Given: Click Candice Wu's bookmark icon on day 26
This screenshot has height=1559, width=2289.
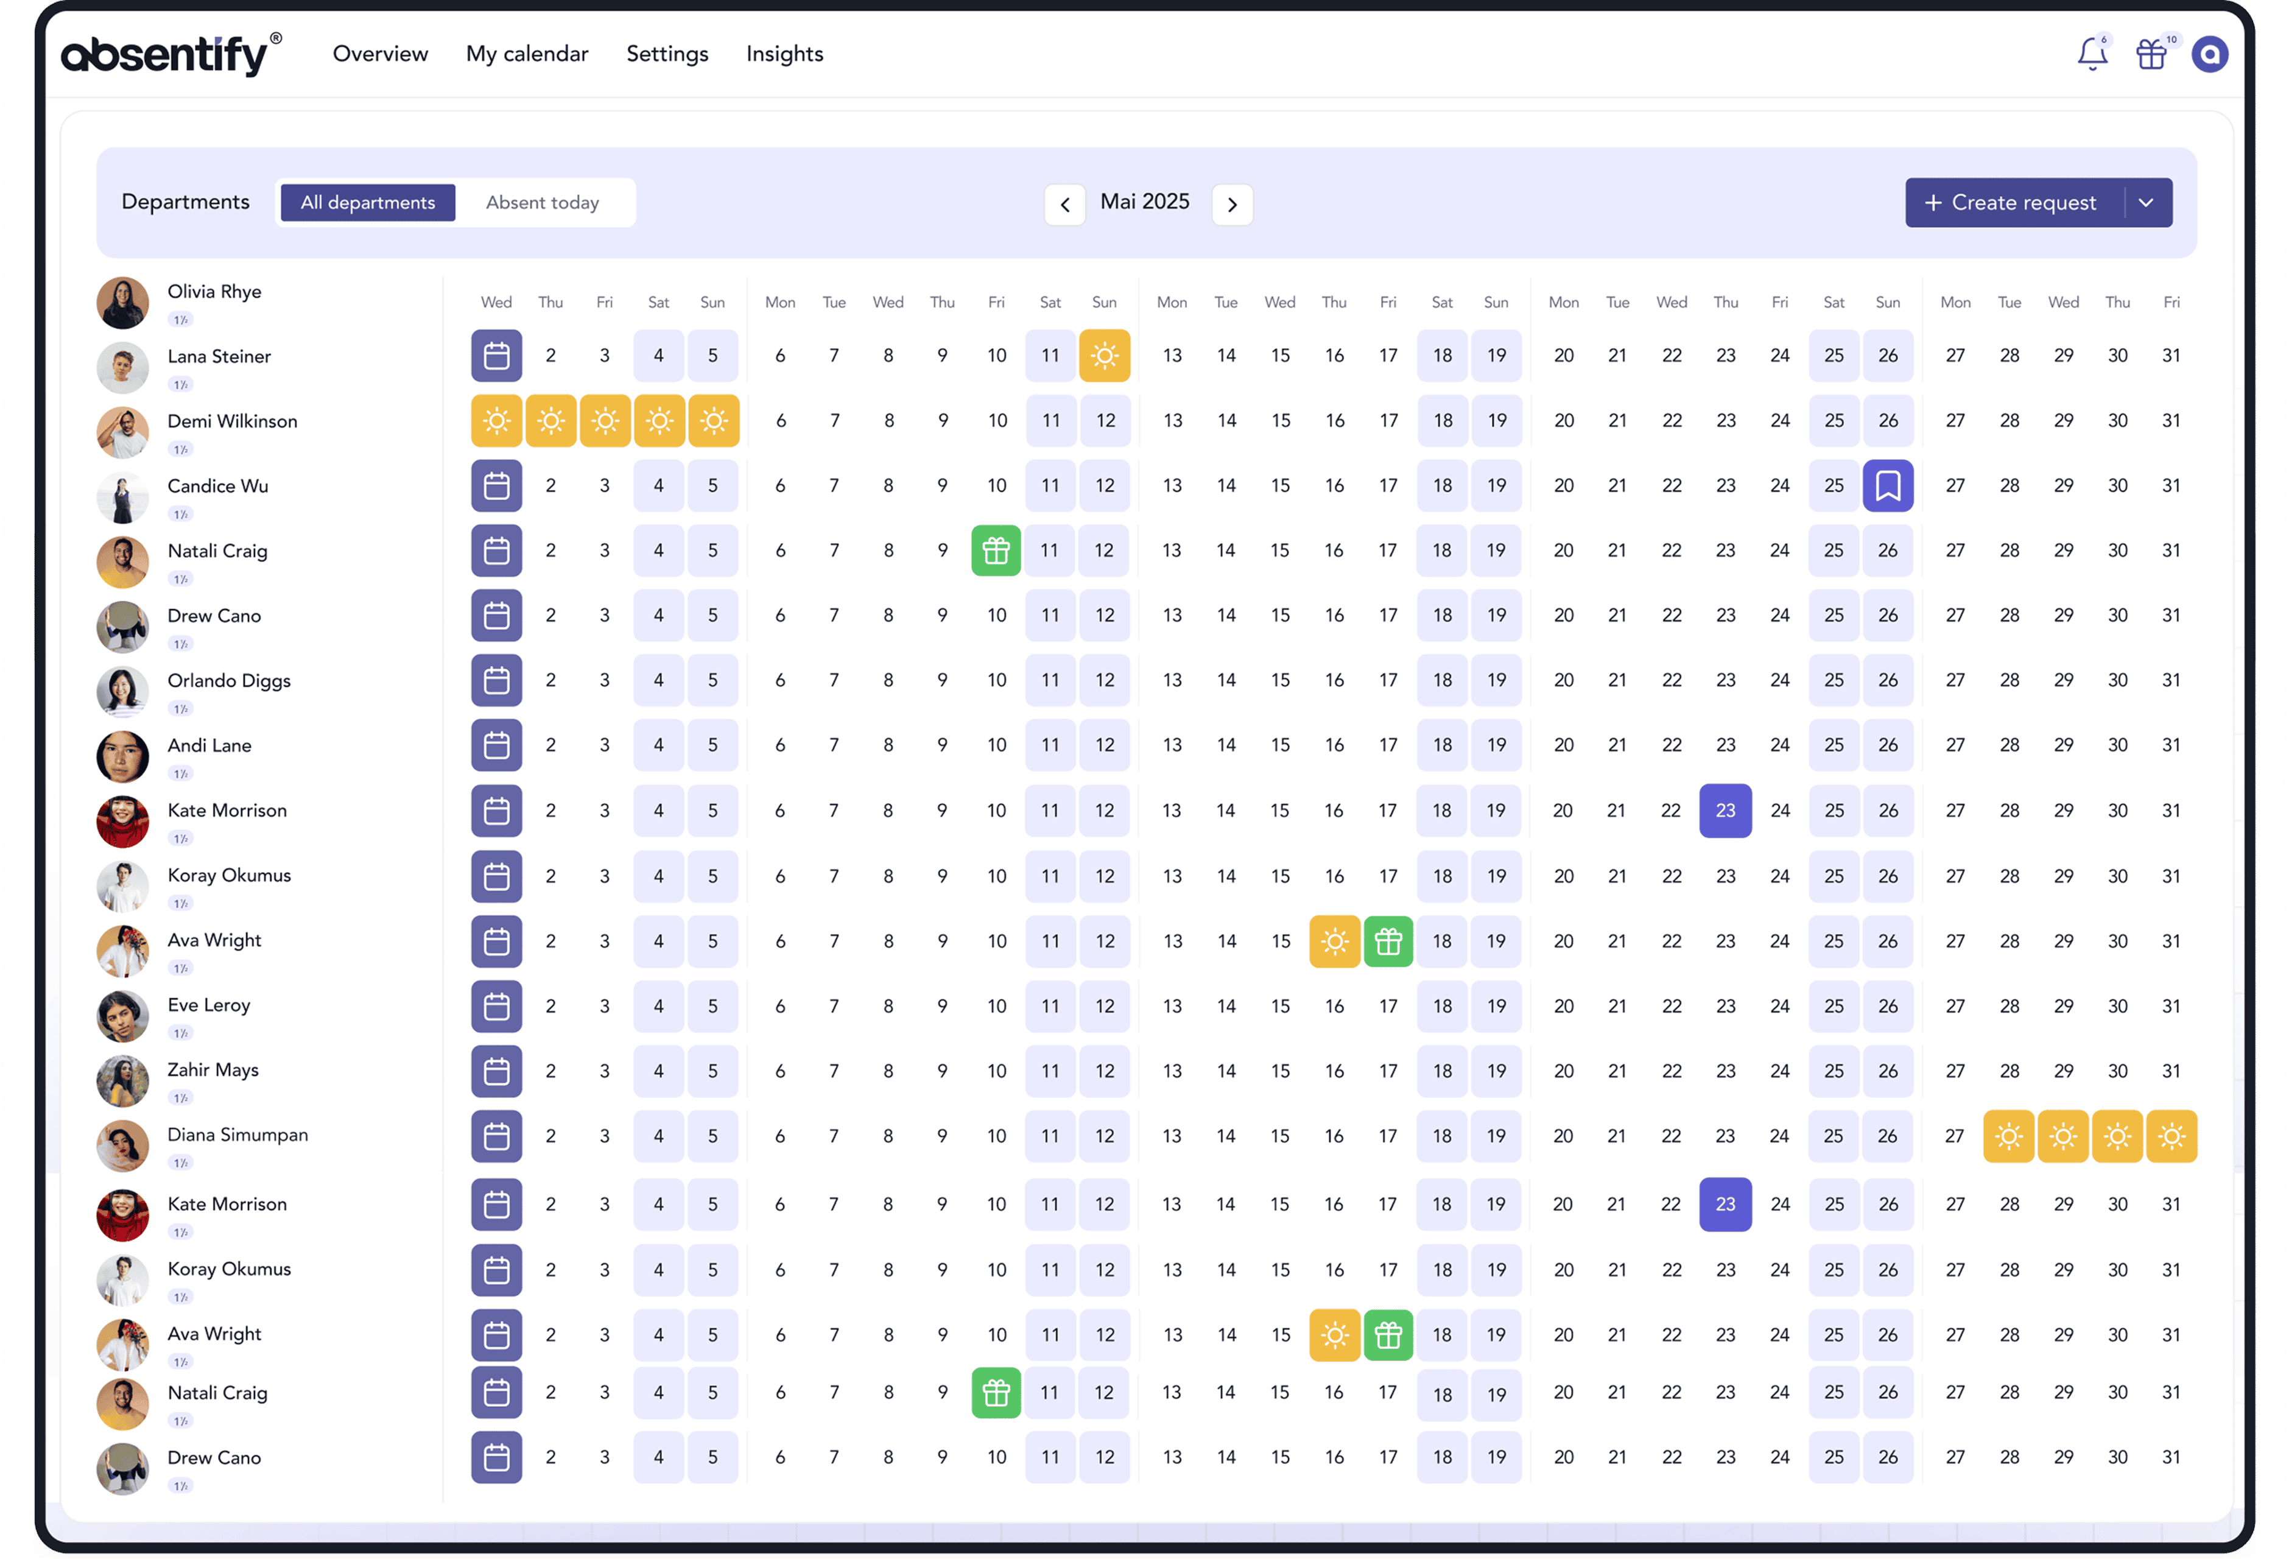Looking at the screenshot, I should point(1887,485).
